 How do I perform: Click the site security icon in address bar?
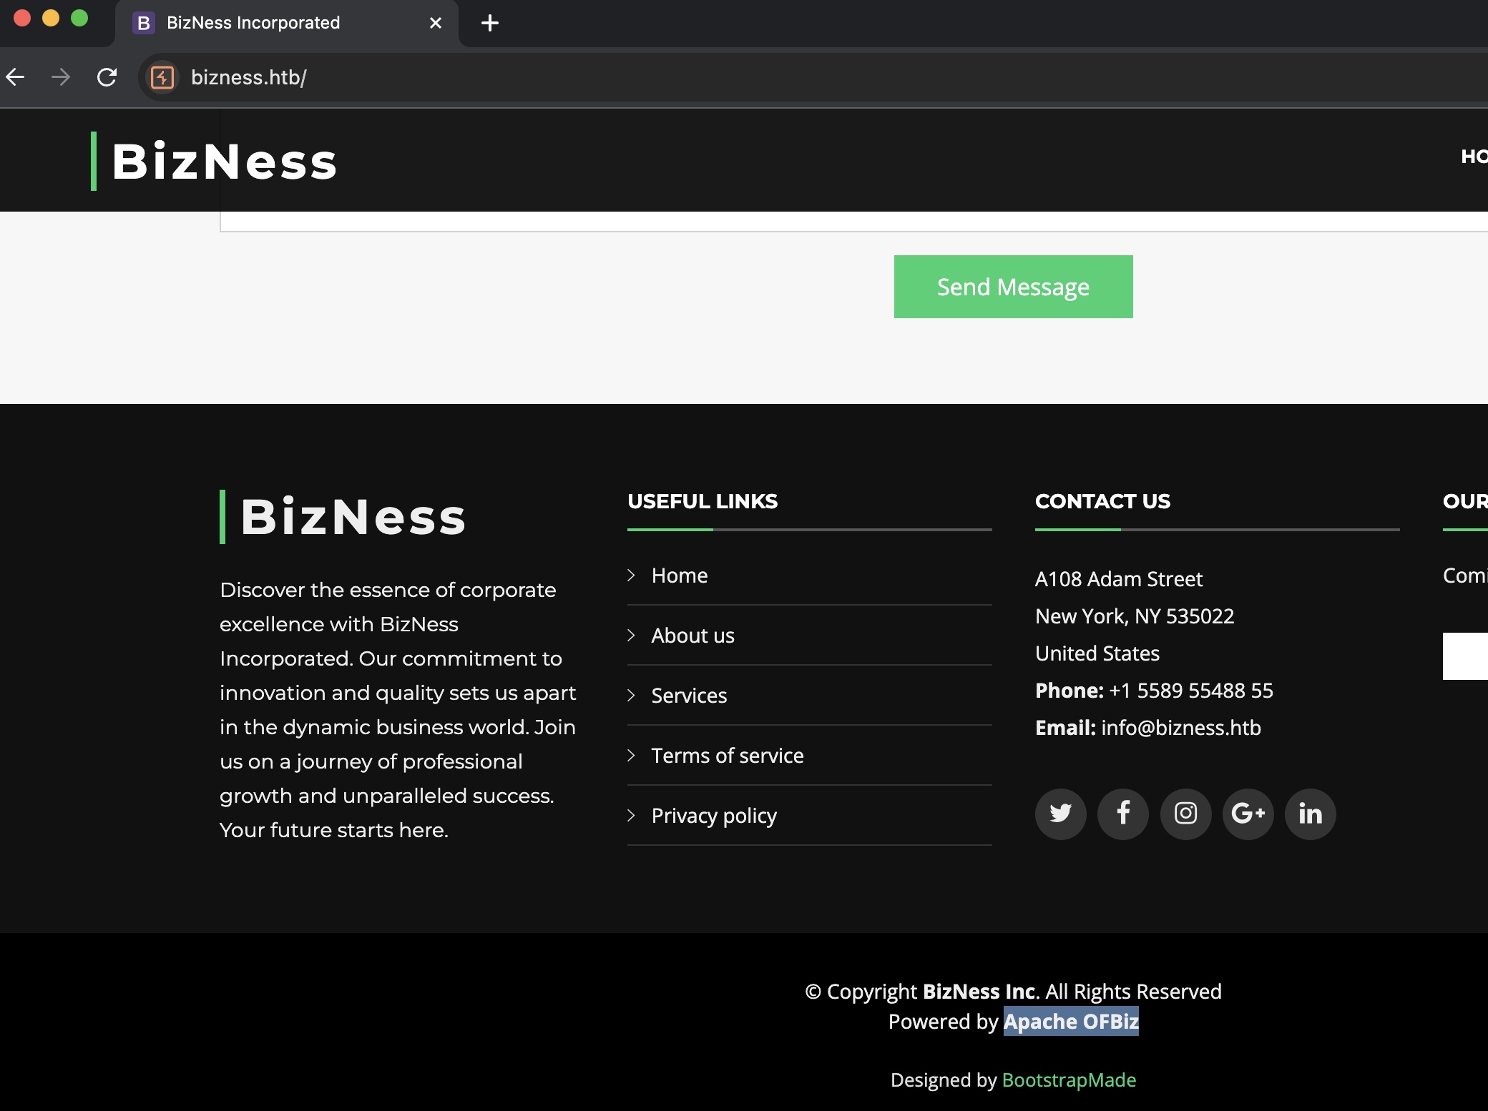[x=162, y=77]
